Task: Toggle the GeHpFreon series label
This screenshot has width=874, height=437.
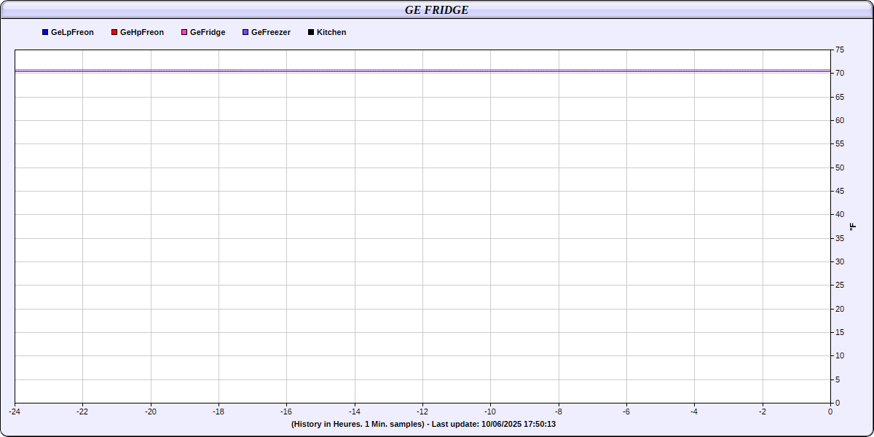Action: click(142, 33)
